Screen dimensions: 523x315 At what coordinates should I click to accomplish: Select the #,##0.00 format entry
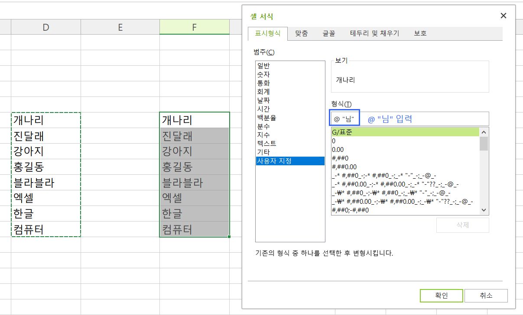(405, 167)
